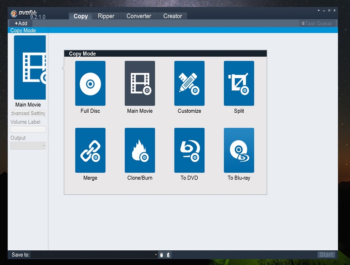Expand the Save to path dropdown
Image resolution: width=350 pixels, height=265 pixels.
tap(156, 255)
